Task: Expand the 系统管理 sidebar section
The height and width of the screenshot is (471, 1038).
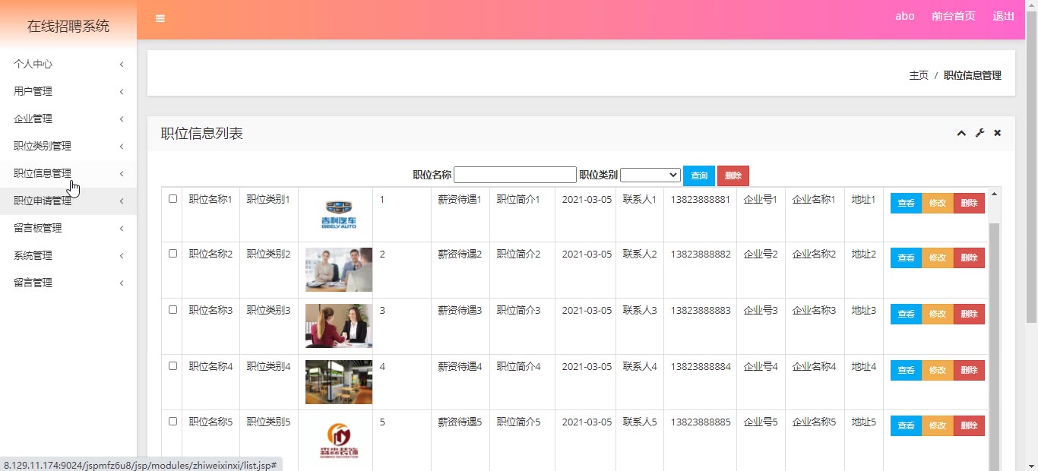Action: coord(68,255)
